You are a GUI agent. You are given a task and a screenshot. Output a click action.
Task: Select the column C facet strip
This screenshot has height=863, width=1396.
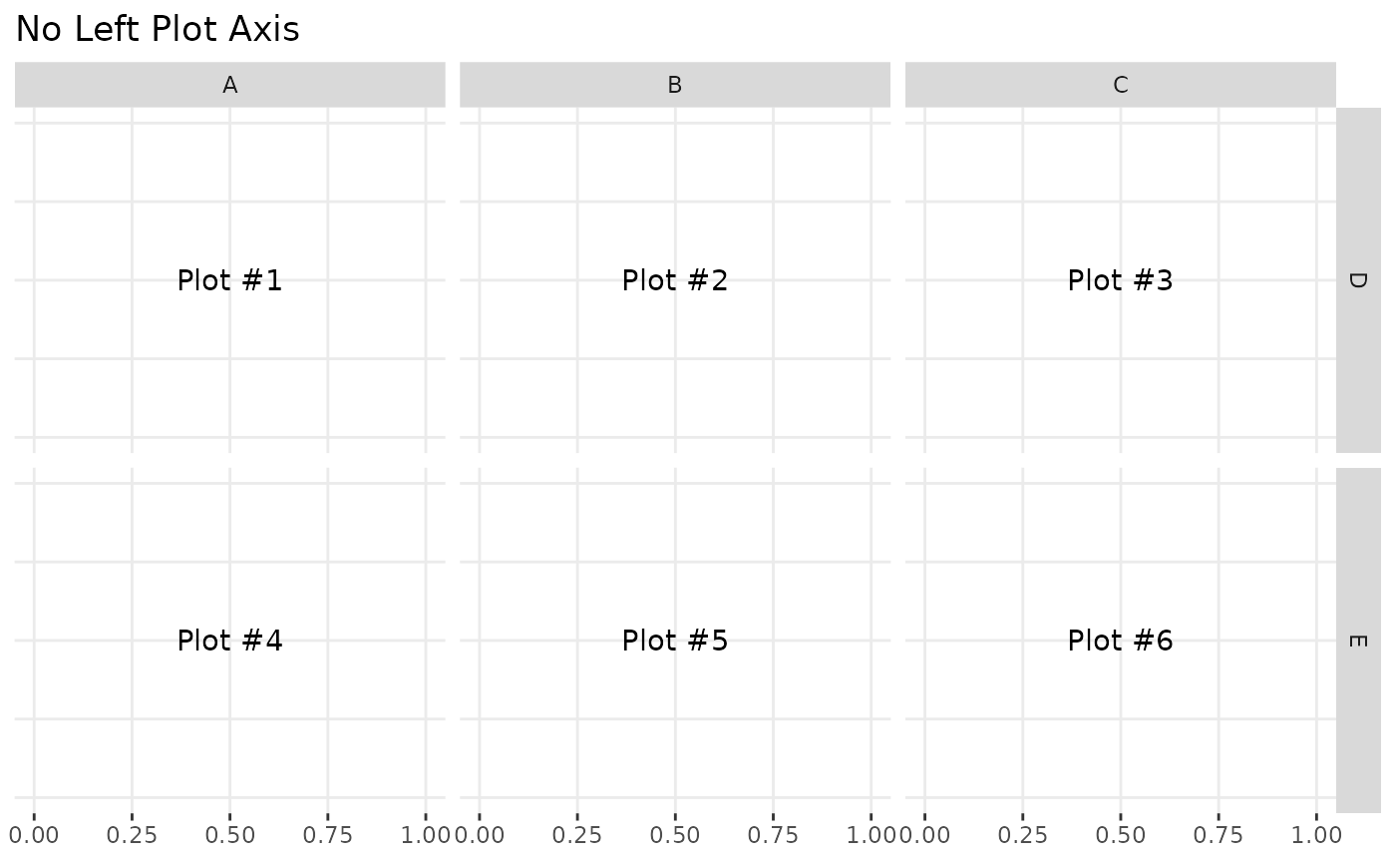click(x=1120, y=85)
